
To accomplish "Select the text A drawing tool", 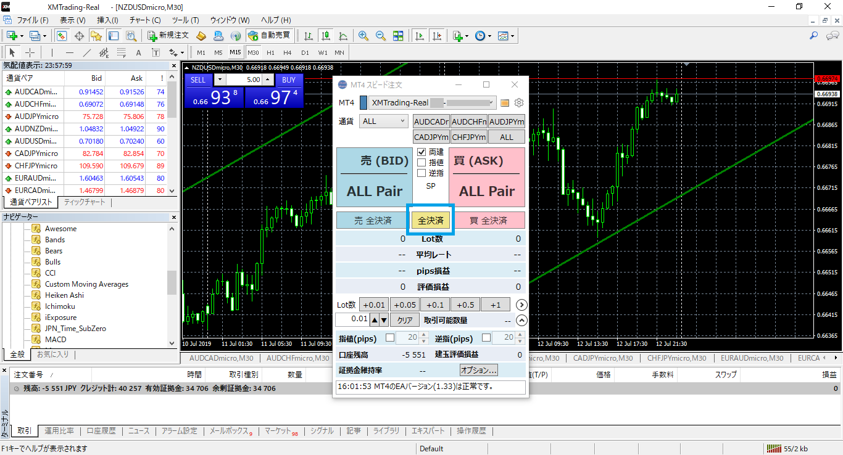I will pos(138,52).
